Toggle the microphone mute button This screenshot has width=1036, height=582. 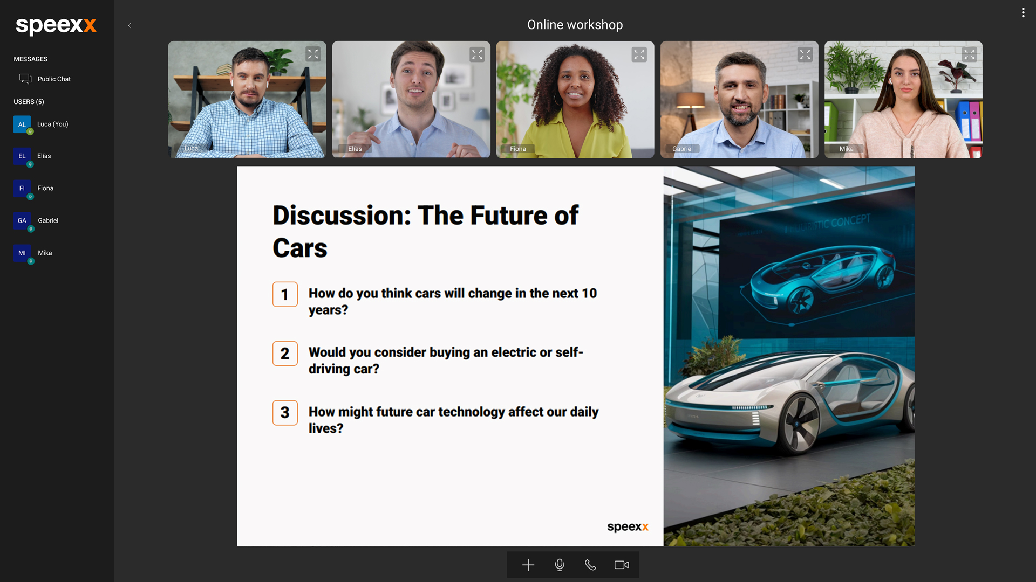click(x=560, y=565)
